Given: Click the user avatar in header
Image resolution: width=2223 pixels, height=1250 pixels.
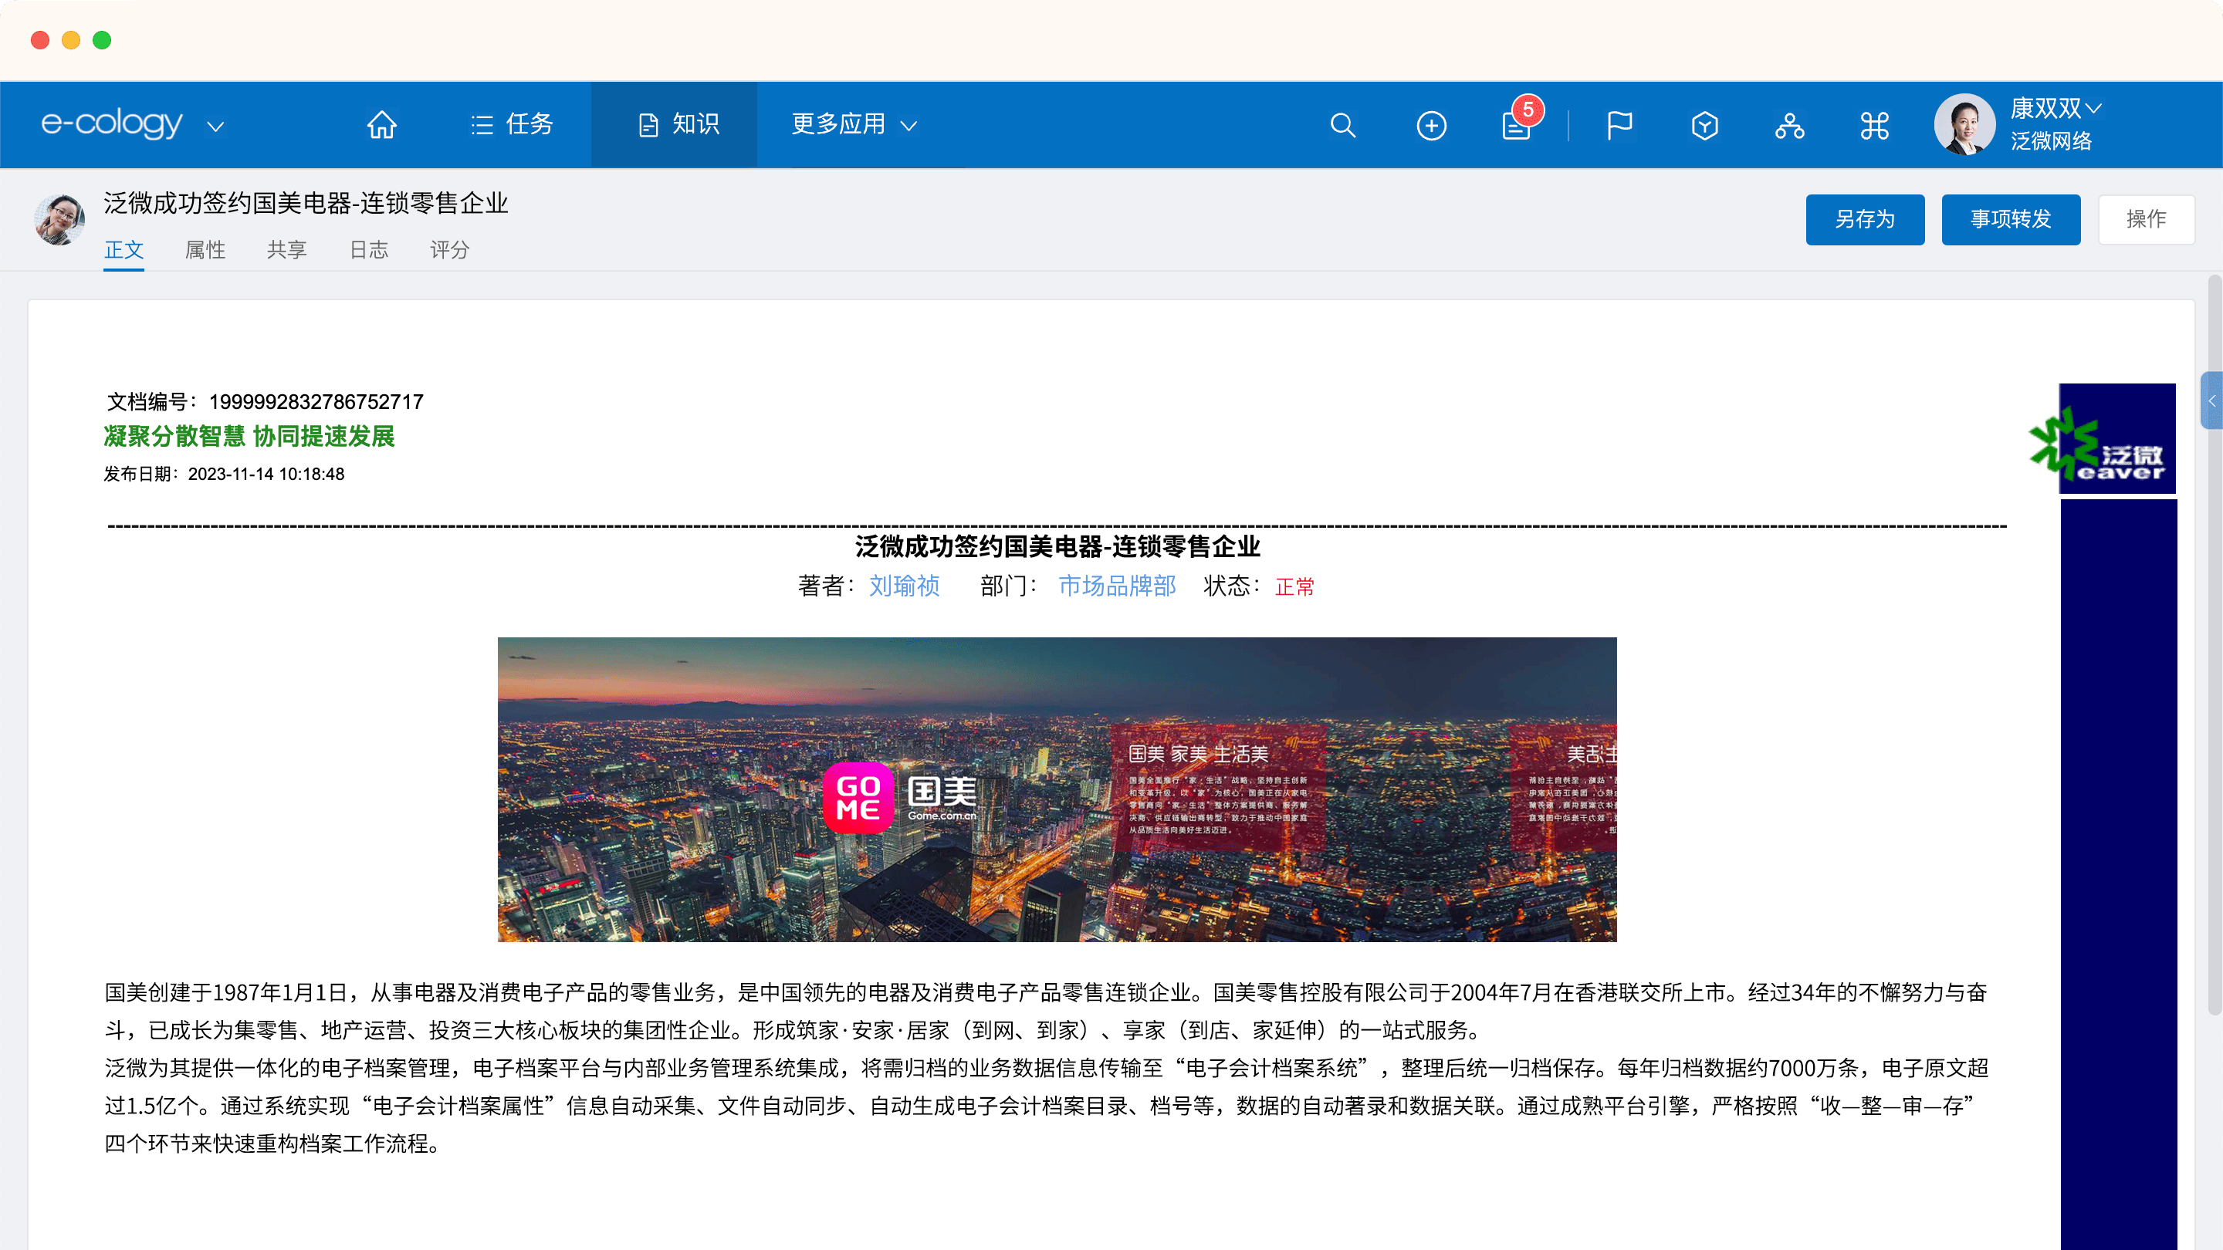Looking at the screenshot, I should (1965, 124).
